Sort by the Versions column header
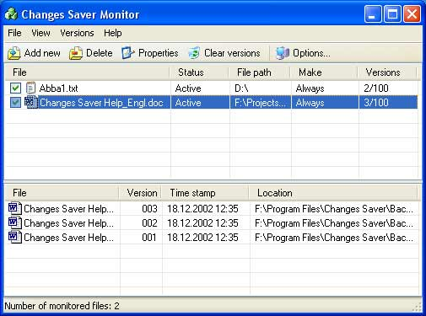Viewport: 426px width, 316px height. click(x=387, y=72)
